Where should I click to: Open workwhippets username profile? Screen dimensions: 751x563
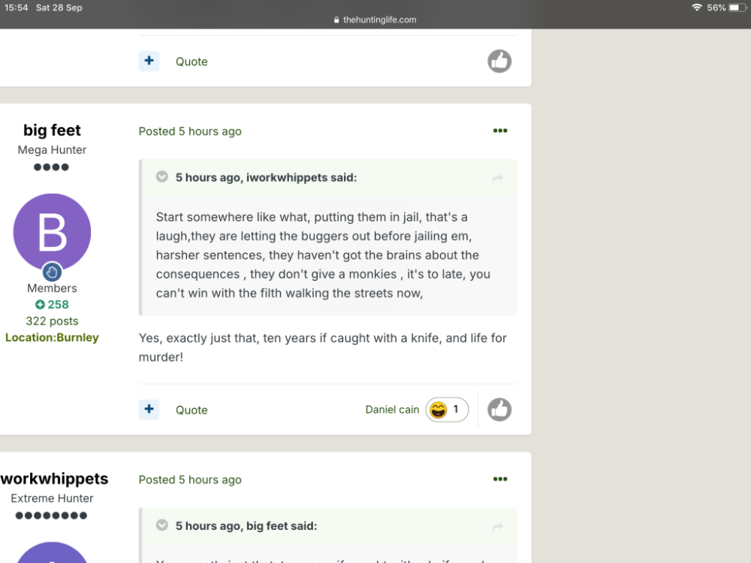coord(54,479)
